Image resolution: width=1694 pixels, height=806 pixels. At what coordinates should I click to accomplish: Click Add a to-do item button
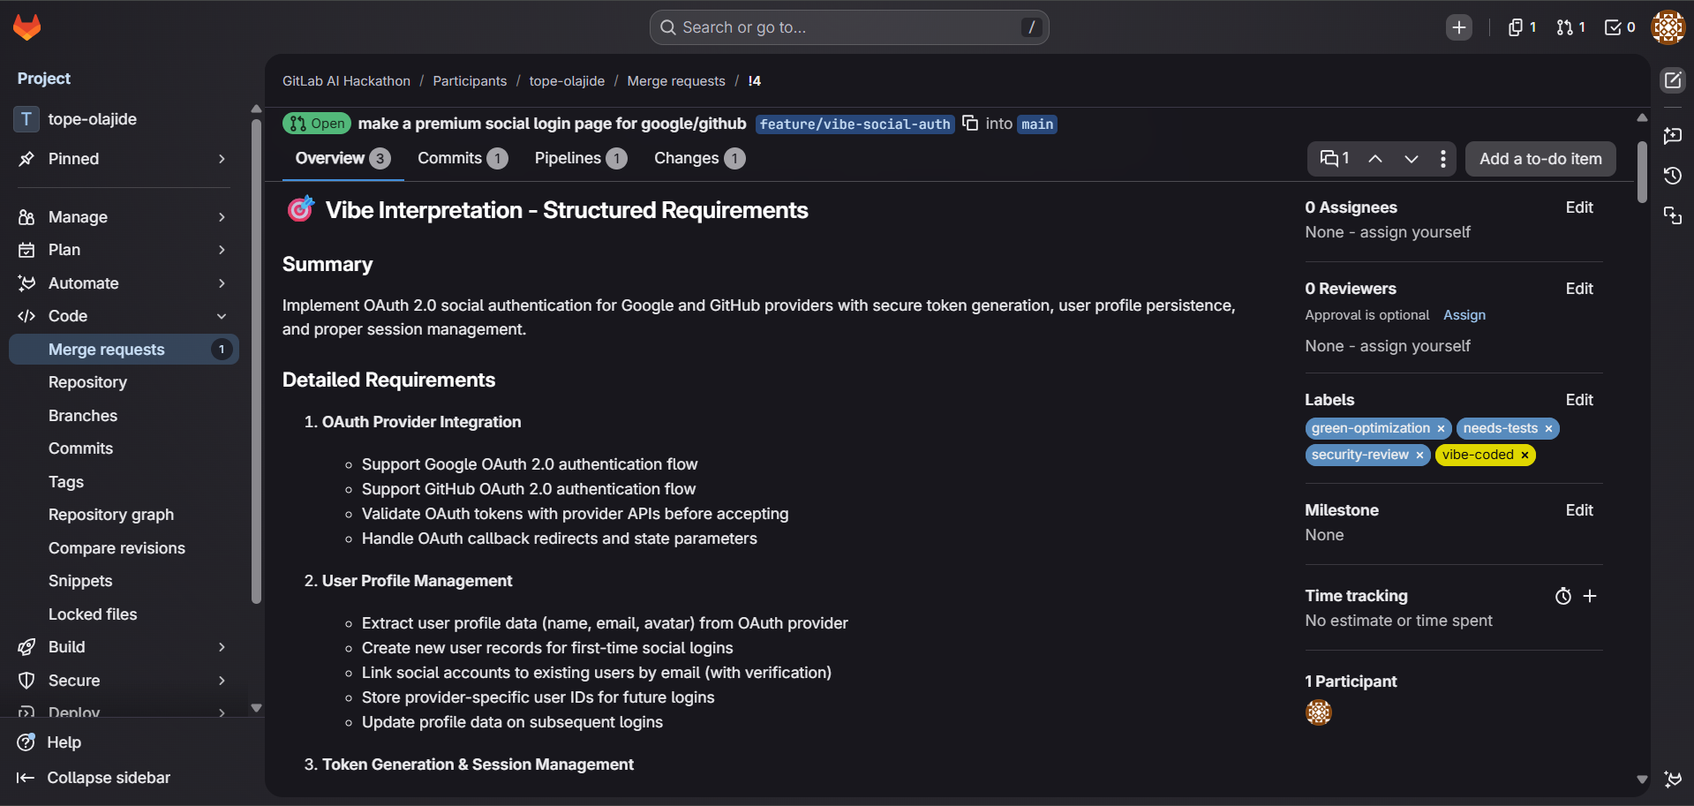coord(1540,159)
